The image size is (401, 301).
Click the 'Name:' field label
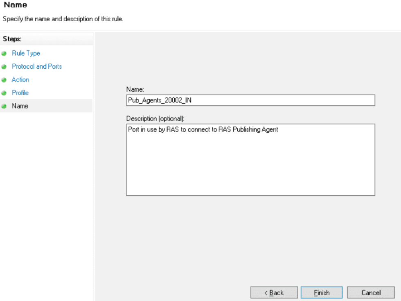coord(135,89)
